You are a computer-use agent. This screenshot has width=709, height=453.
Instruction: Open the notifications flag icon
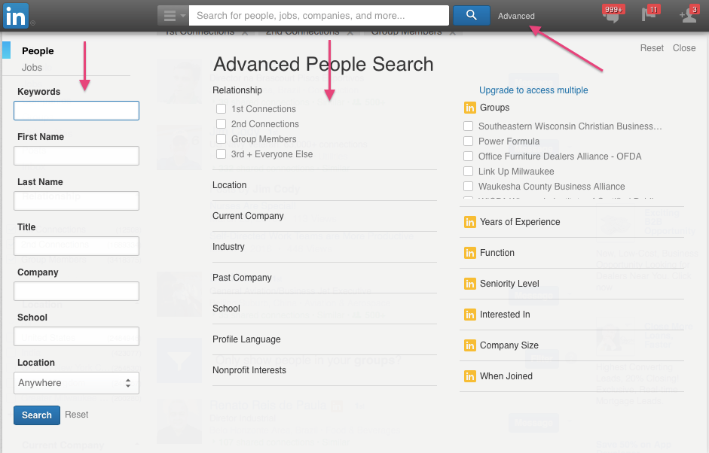[x=649, y=16]
